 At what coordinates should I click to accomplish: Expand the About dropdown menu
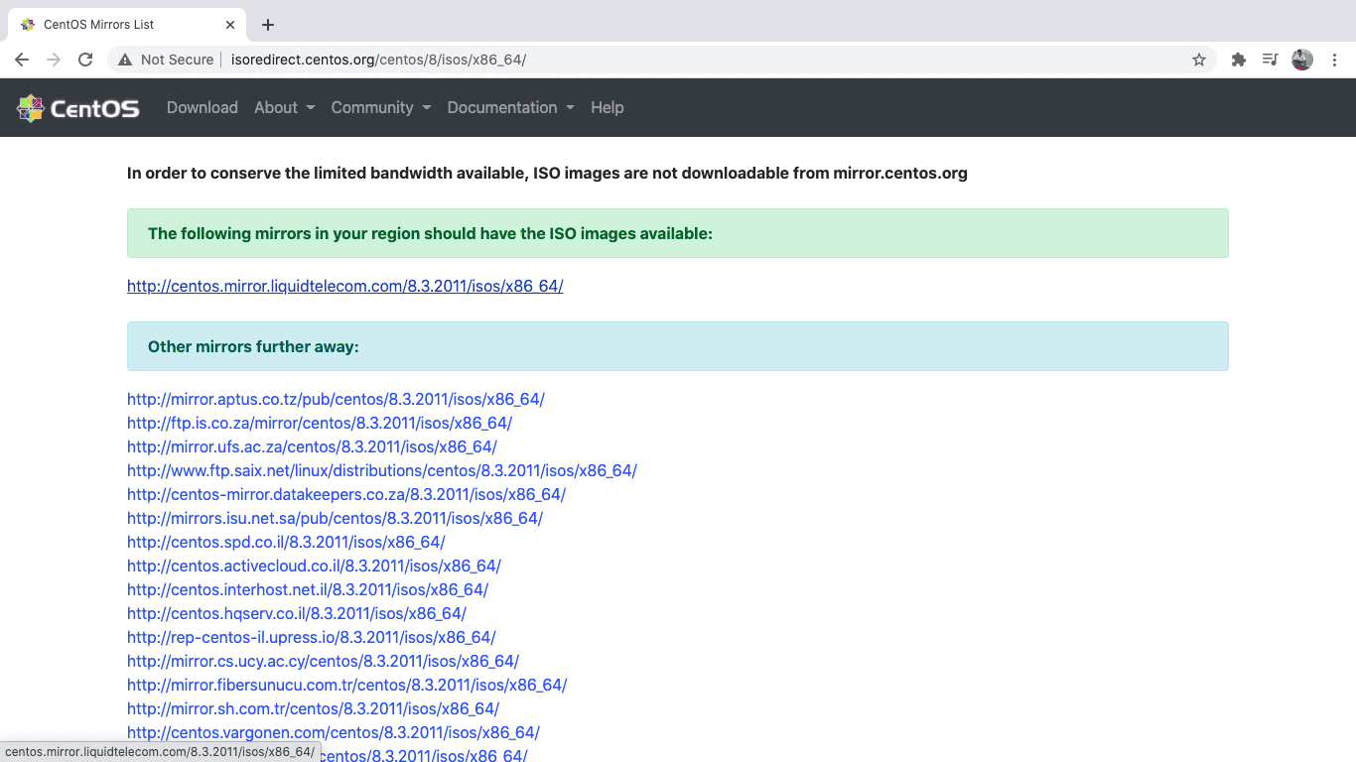(x=285, y=107)
